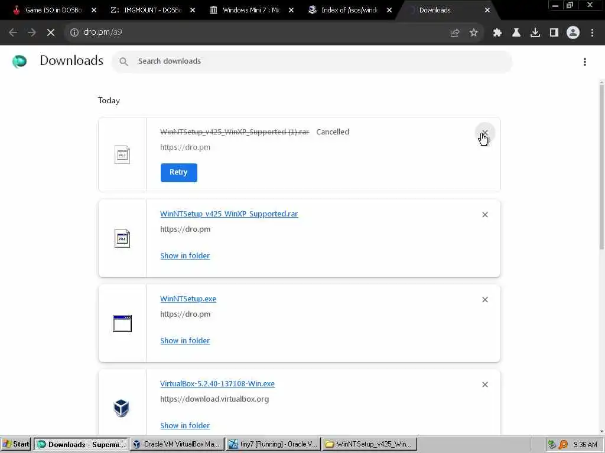Click the green system tray icon

(552, 445)
